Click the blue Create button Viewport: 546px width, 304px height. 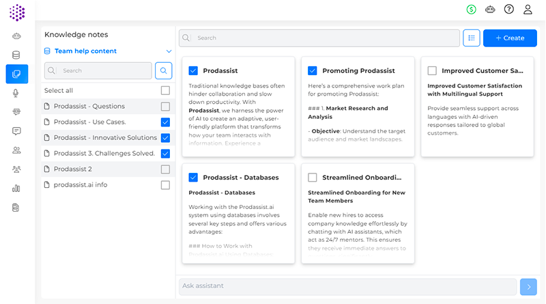coord(510,38)
